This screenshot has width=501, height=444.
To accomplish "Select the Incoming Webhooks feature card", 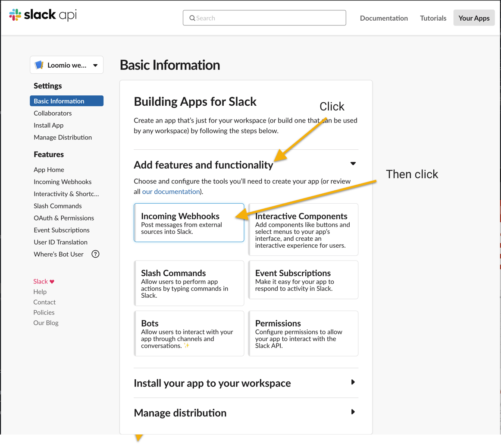I will pos(189,223).
